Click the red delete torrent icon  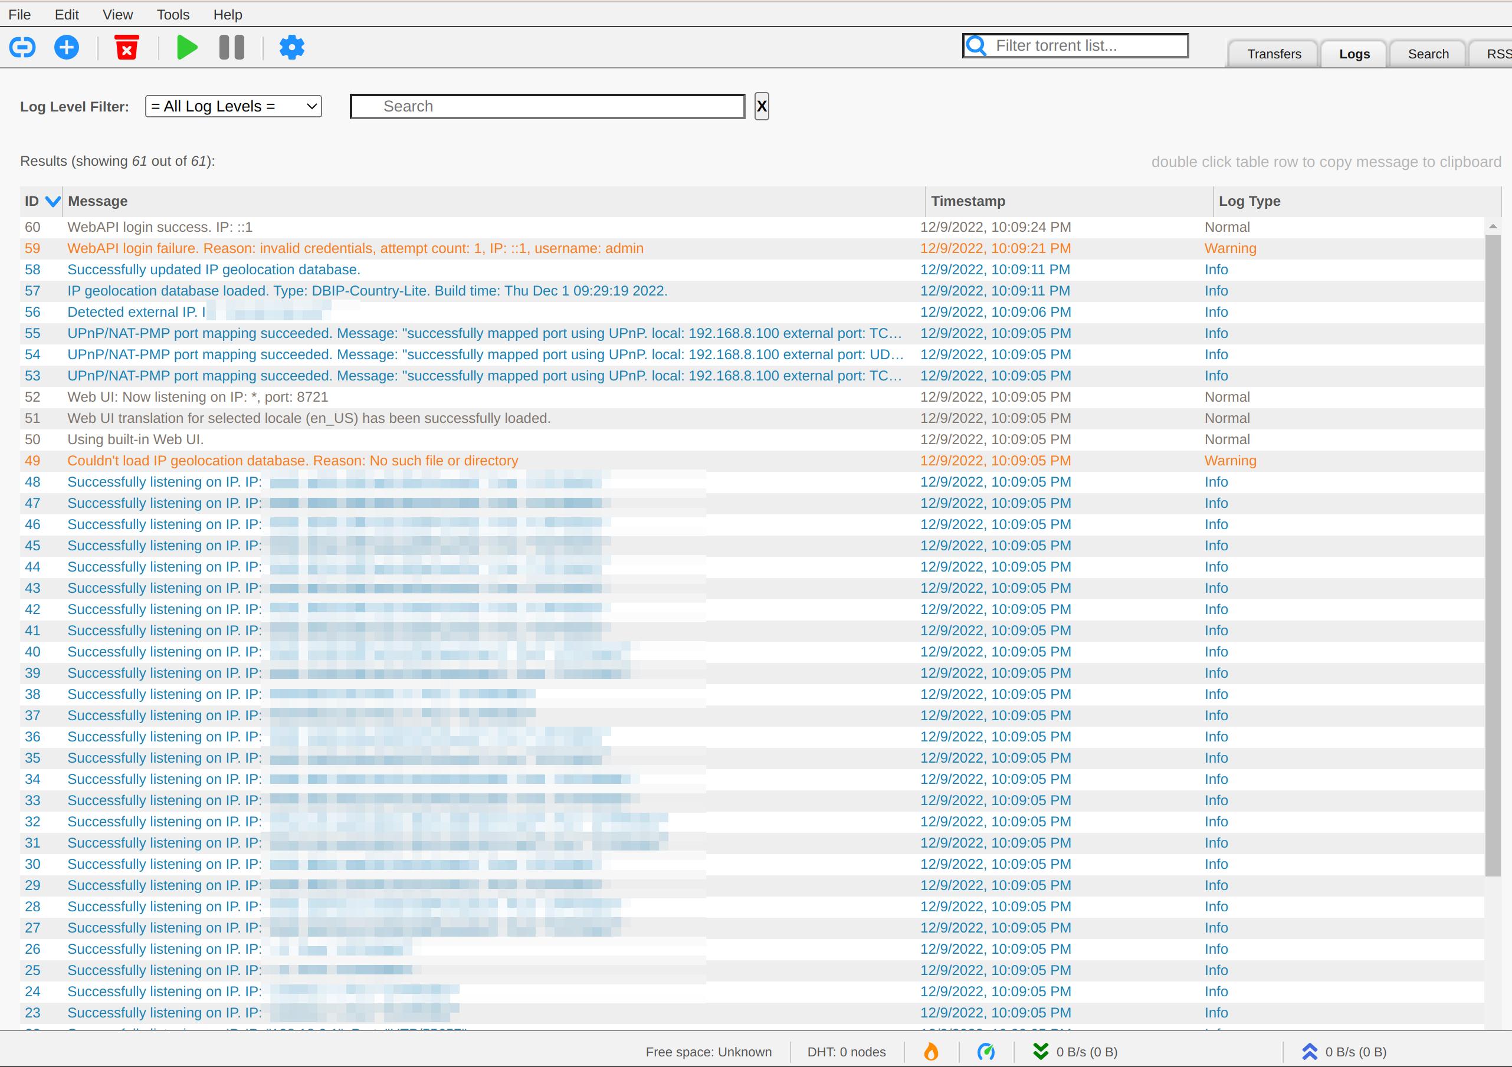(x=126, y=47)
